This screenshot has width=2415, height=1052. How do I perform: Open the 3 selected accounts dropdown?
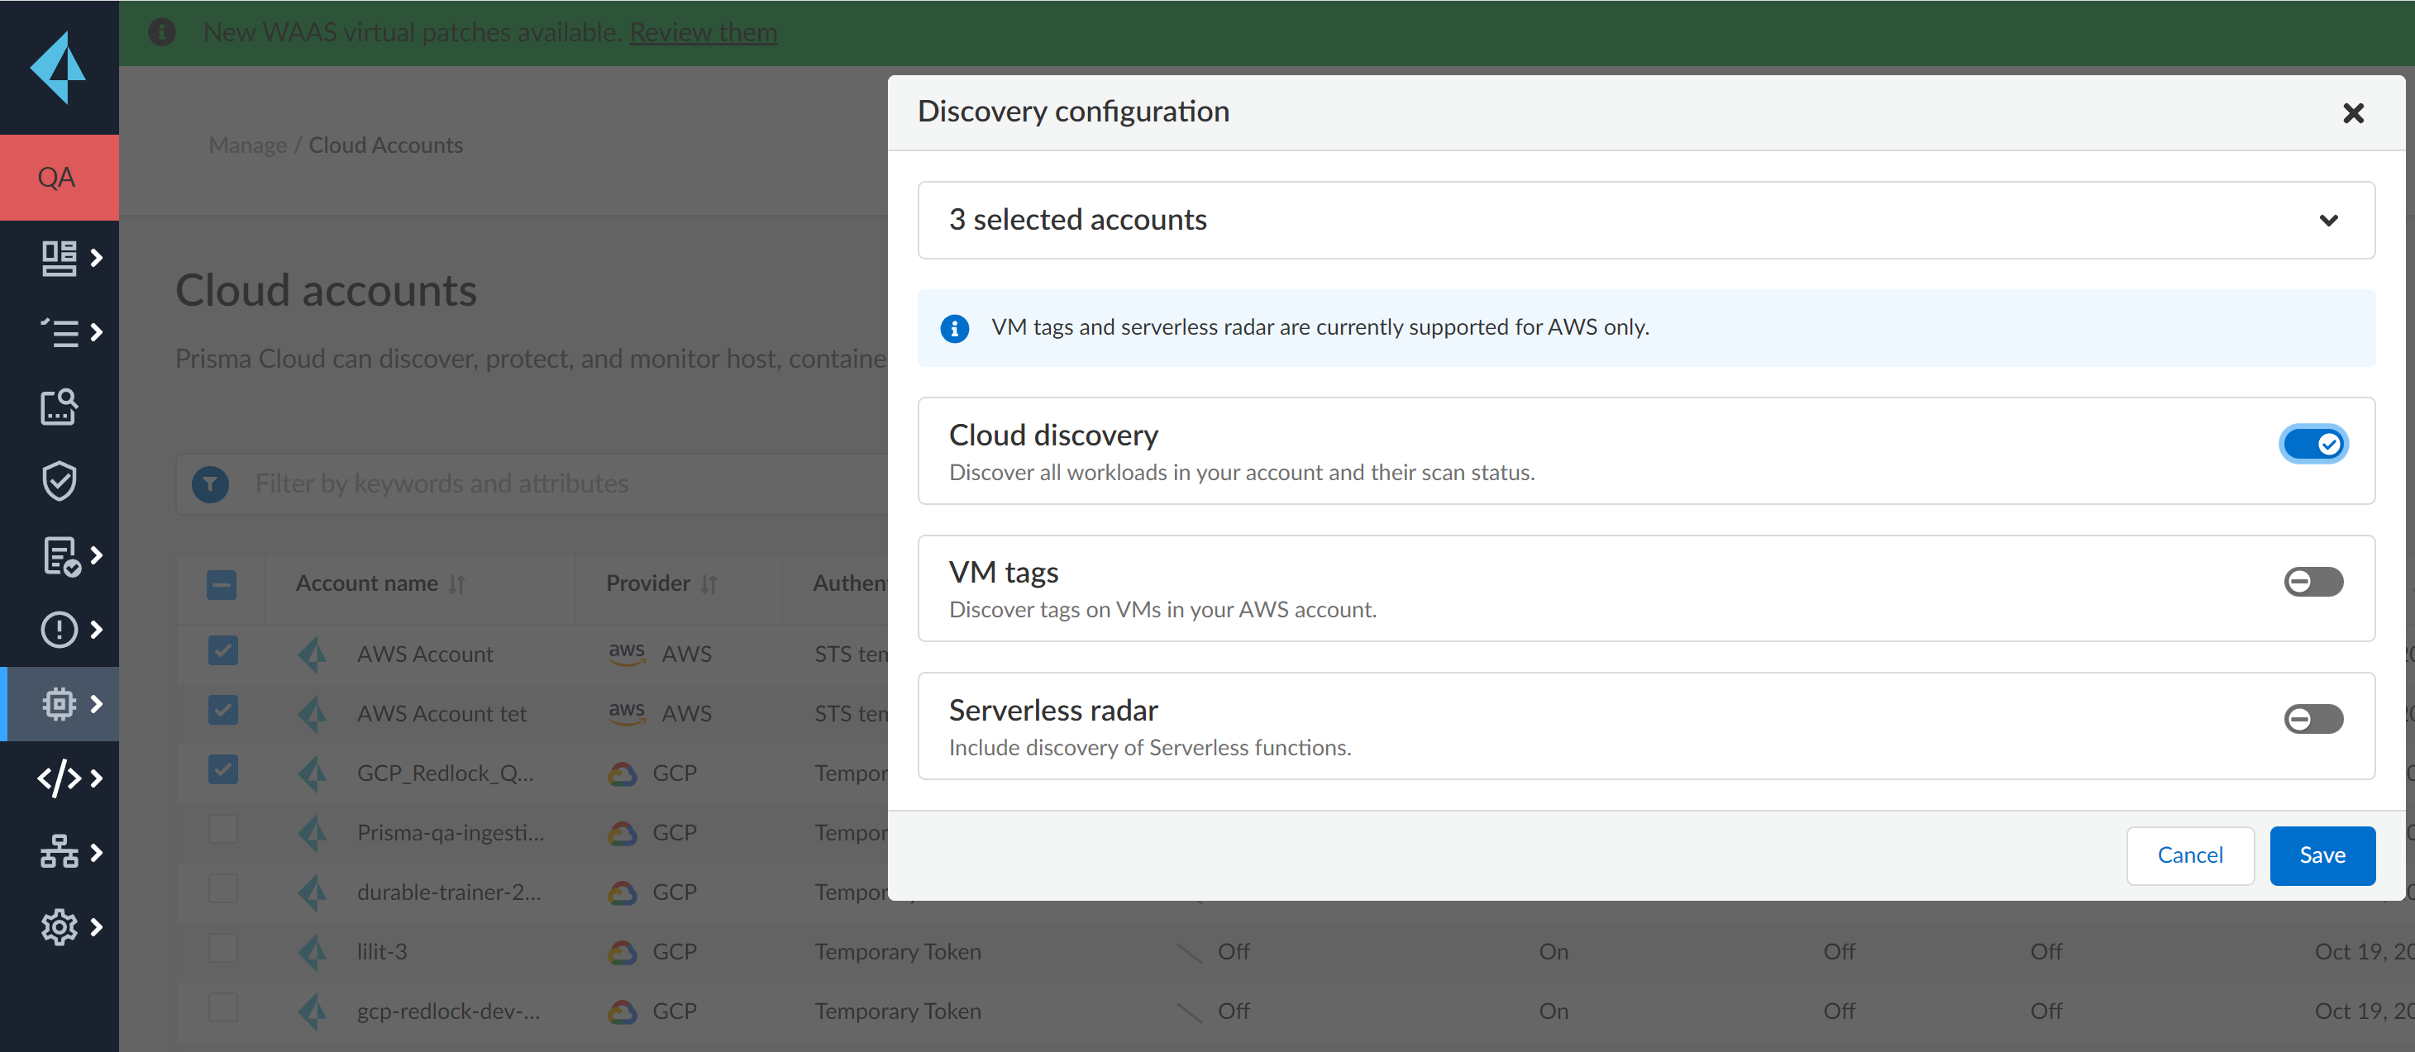pos(1645,220)
